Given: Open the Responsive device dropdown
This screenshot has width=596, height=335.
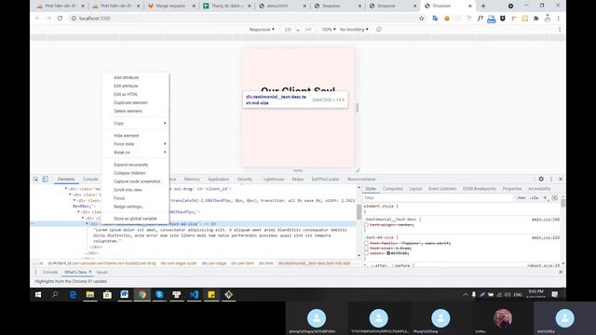Looking at the screenshot, I should click(262, 29).
